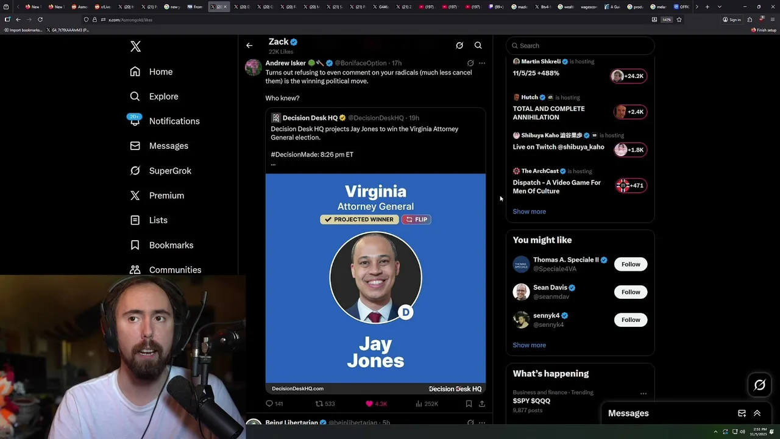Join The ArchCast Dispatch space
This screenshot has width=780, height=439.
[631, 185]
